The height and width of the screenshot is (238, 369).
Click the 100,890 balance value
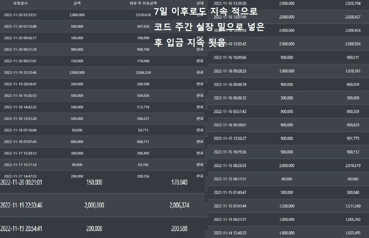pos(143,38)
